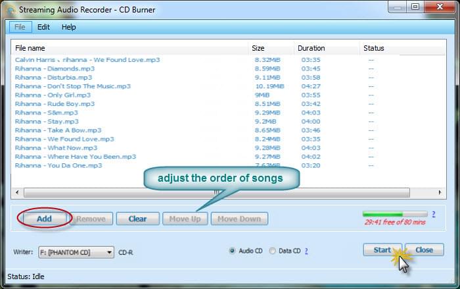460x289 pixels.
Task: Click the Move Down button
Action: pos(239,219)
